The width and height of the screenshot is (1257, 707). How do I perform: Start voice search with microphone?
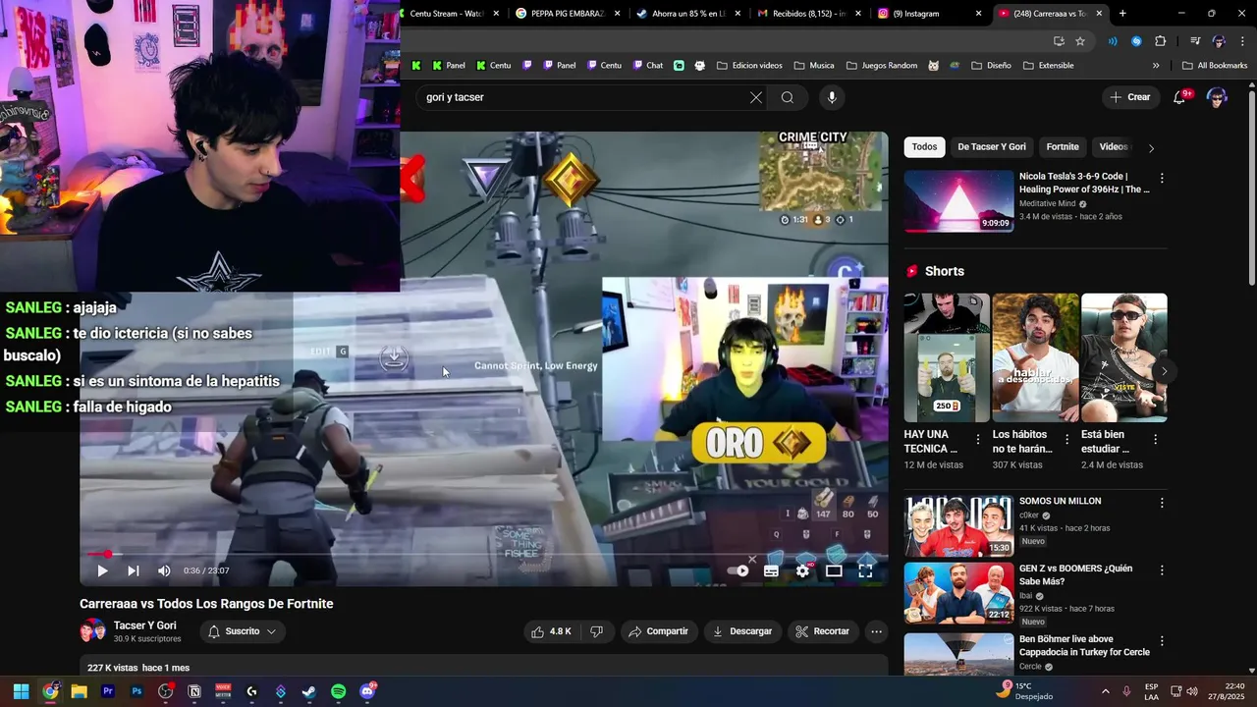pos(832,97)
